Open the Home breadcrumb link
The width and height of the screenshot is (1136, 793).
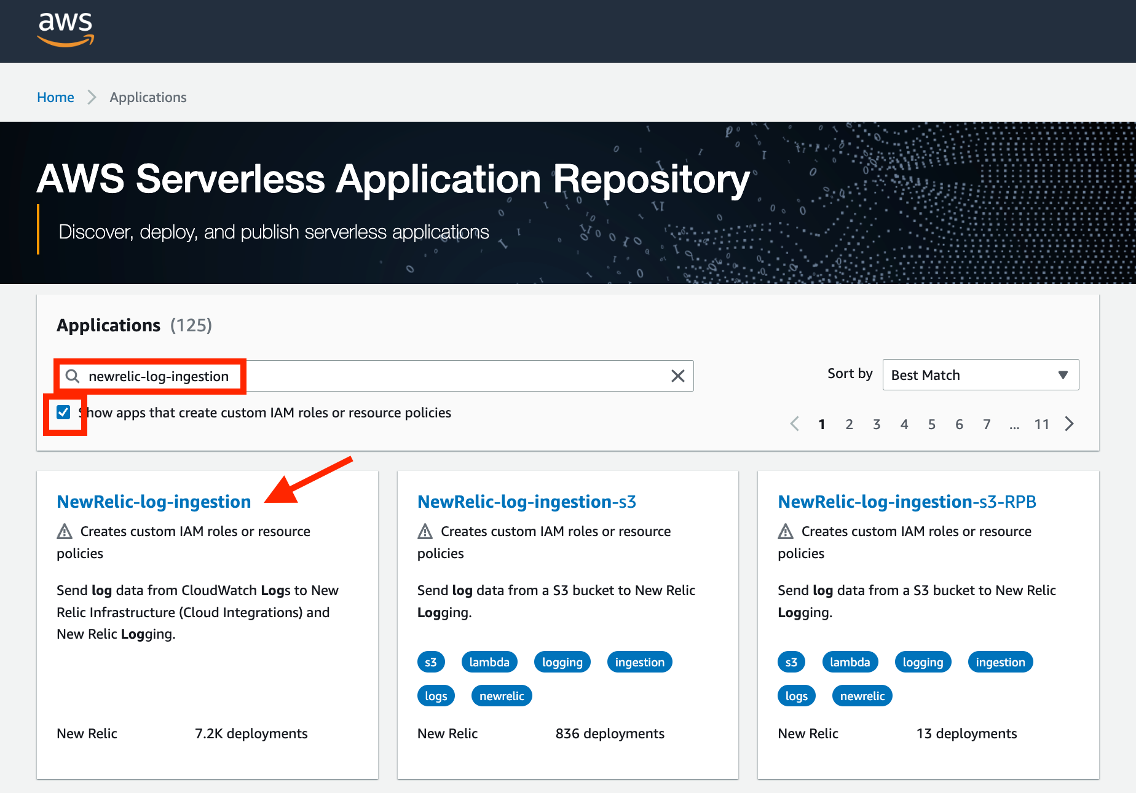(x=55, y=97)
